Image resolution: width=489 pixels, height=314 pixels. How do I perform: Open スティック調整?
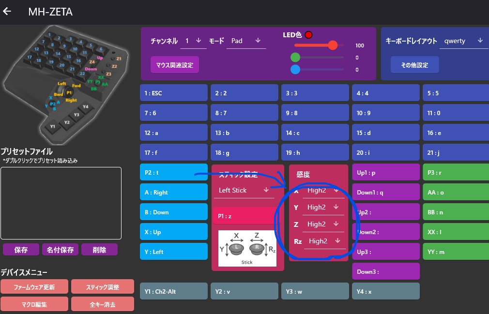[102, 286]
